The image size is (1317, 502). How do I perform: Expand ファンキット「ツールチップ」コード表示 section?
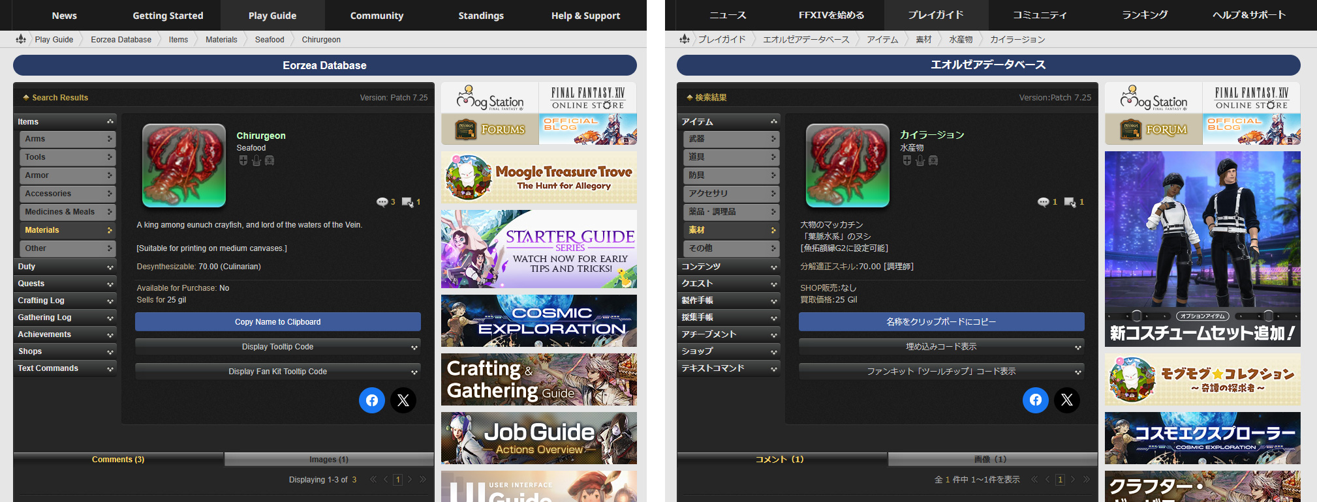pyautogui.click(x=942, y=372)
